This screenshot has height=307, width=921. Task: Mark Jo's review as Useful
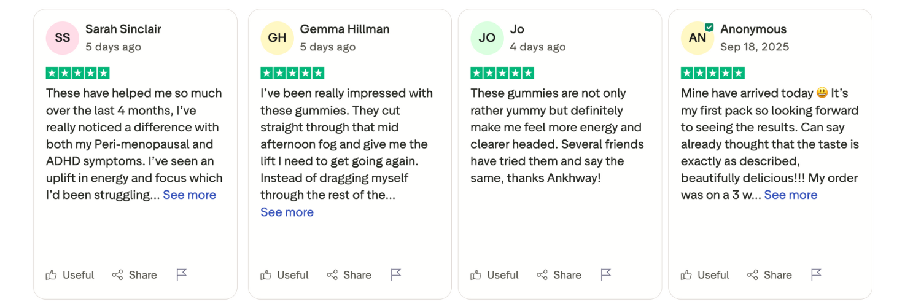pyautogui.click(x=494, y=275)
